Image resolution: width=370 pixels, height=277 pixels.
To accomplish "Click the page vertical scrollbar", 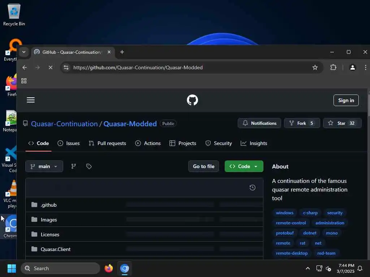I will click(368, 105).
